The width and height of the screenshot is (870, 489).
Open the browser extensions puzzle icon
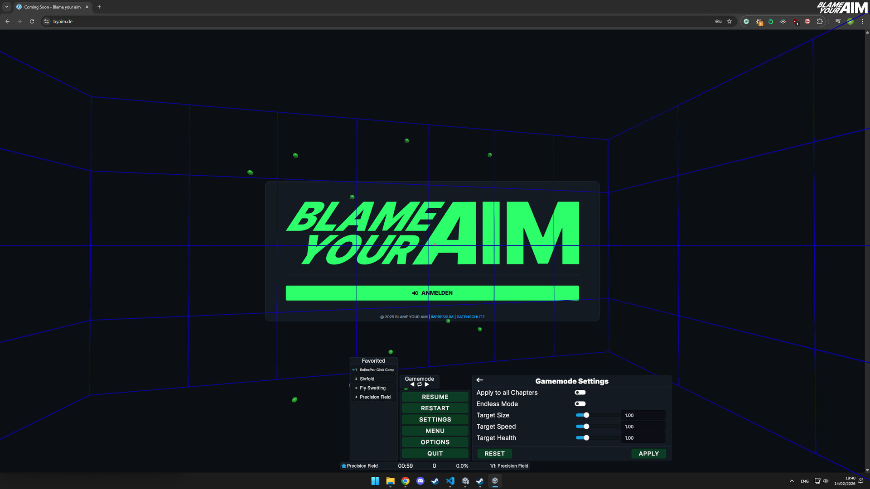point(820,21)
